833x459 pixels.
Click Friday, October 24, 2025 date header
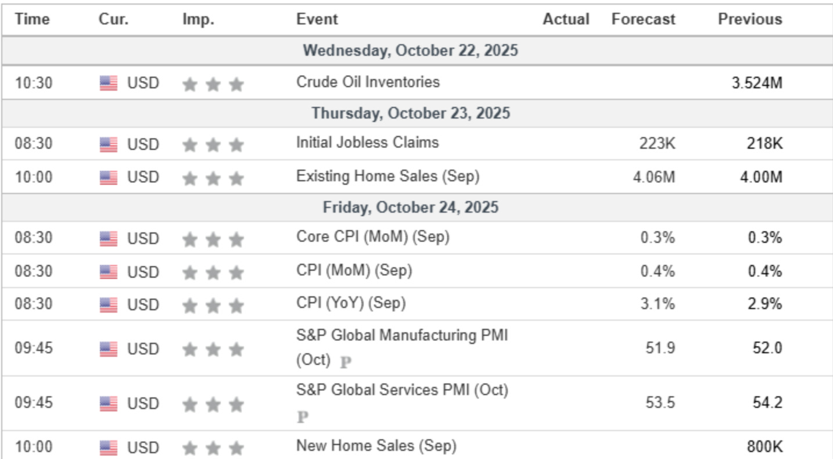(411, 207)
